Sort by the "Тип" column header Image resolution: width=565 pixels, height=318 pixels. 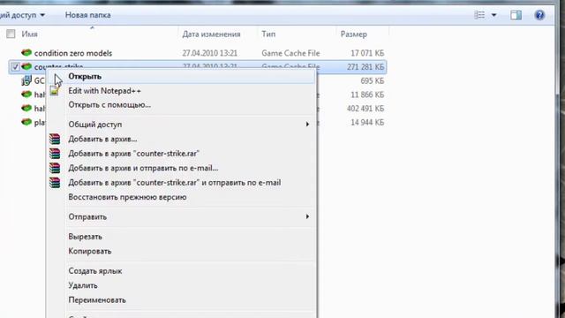click(268, 34)
